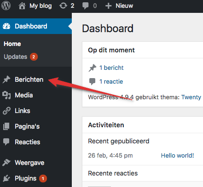Screen dimensions: 203x187
Task: Click the Nieuw text in admin bar
Action: [124, 6]
